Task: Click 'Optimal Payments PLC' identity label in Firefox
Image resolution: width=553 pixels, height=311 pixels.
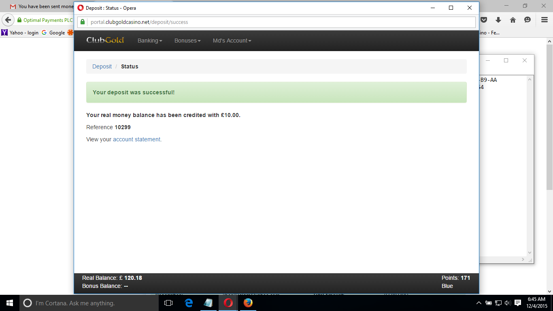Action: pyautogui.click(x=48, y=20)
